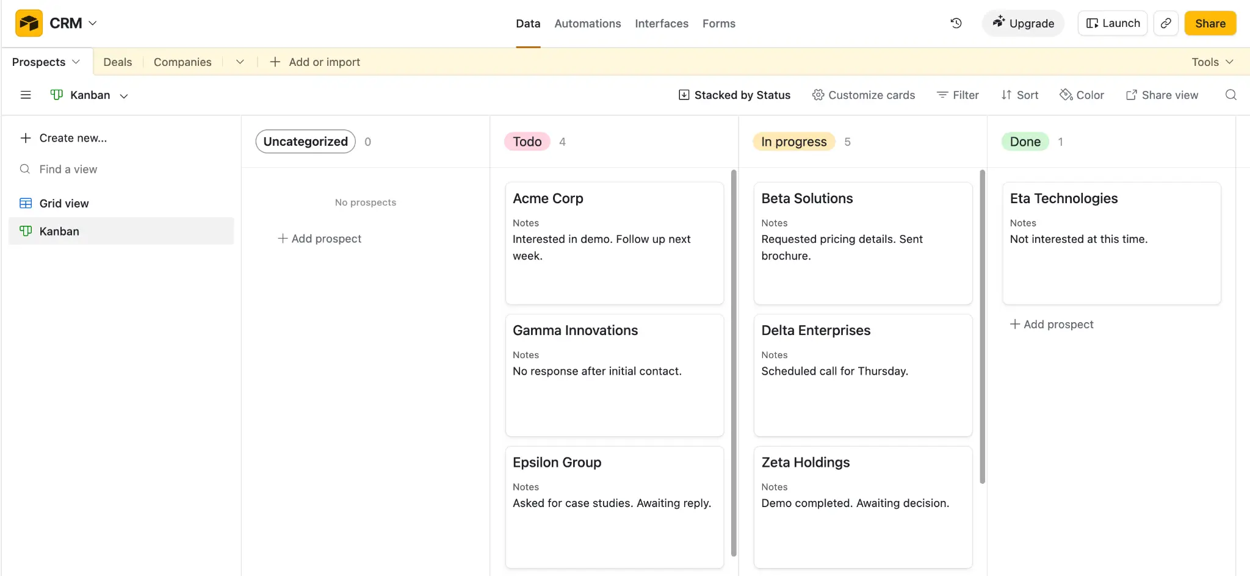Open the Zeta Holdings card
1250x576 pixels.
coord(863,507)
